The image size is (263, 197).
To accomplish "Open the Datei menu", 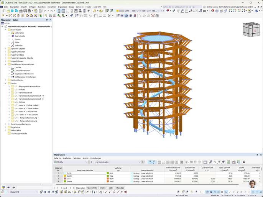I will pyautogui.click(x=6, y=7).
